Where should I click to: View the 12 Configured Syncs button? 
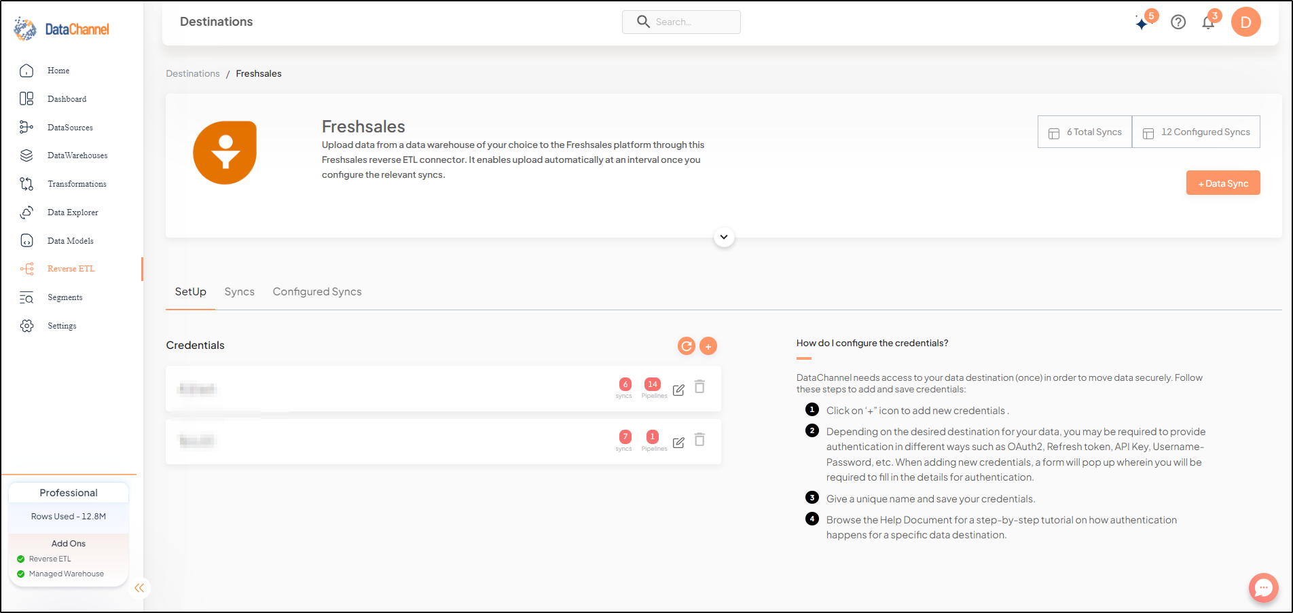[x=1197, y=132]
